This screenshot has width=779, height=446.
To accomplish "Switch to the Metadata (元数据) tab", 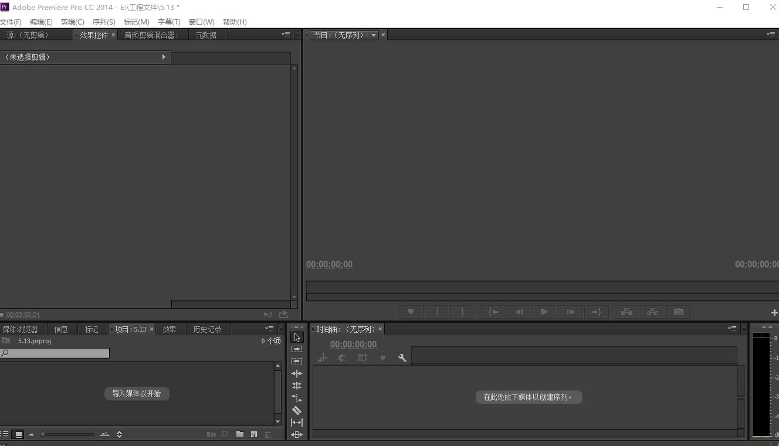I will click(206, 35).
